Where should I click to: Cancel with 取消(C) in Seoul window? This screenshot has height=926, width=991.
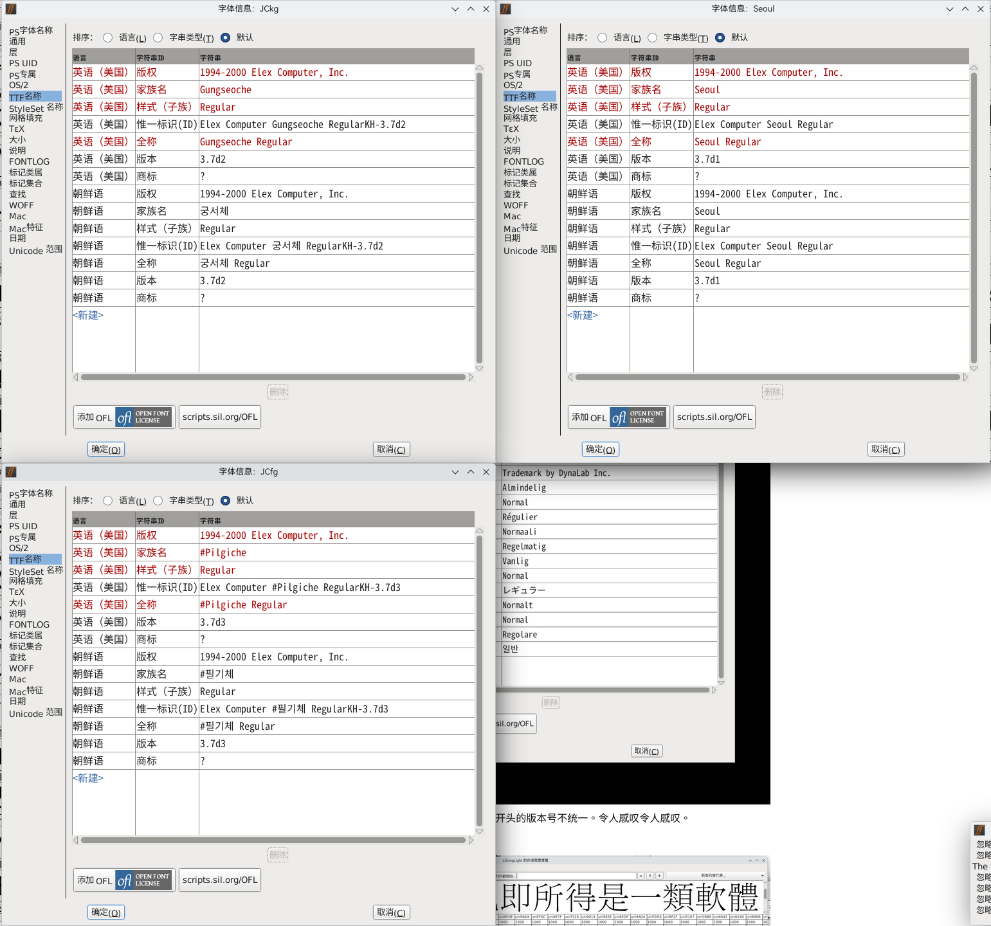pyautogui.click(x=886, y=449)
